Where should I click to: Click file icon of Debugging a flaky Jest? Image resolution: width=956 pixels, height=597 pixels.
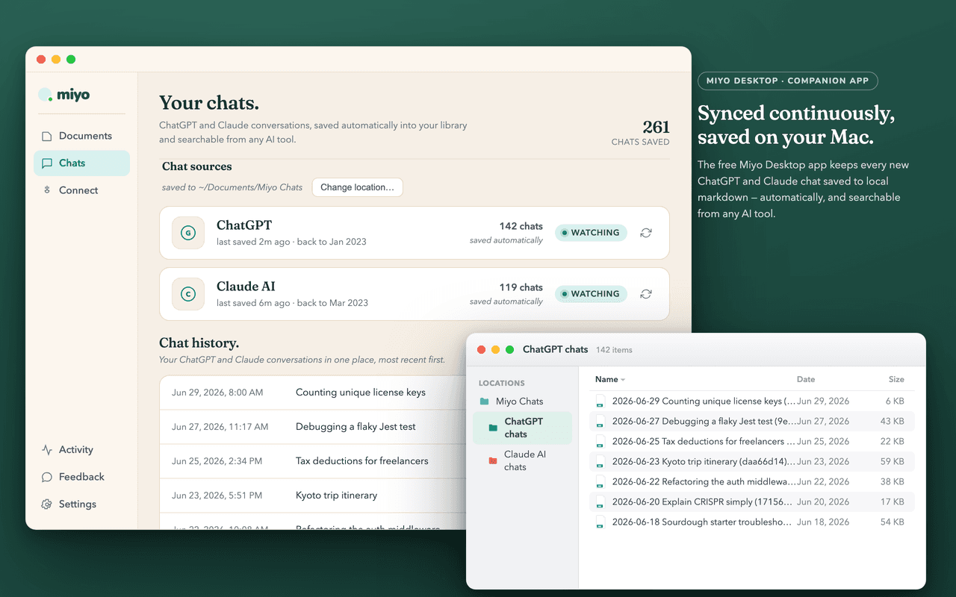600,422
